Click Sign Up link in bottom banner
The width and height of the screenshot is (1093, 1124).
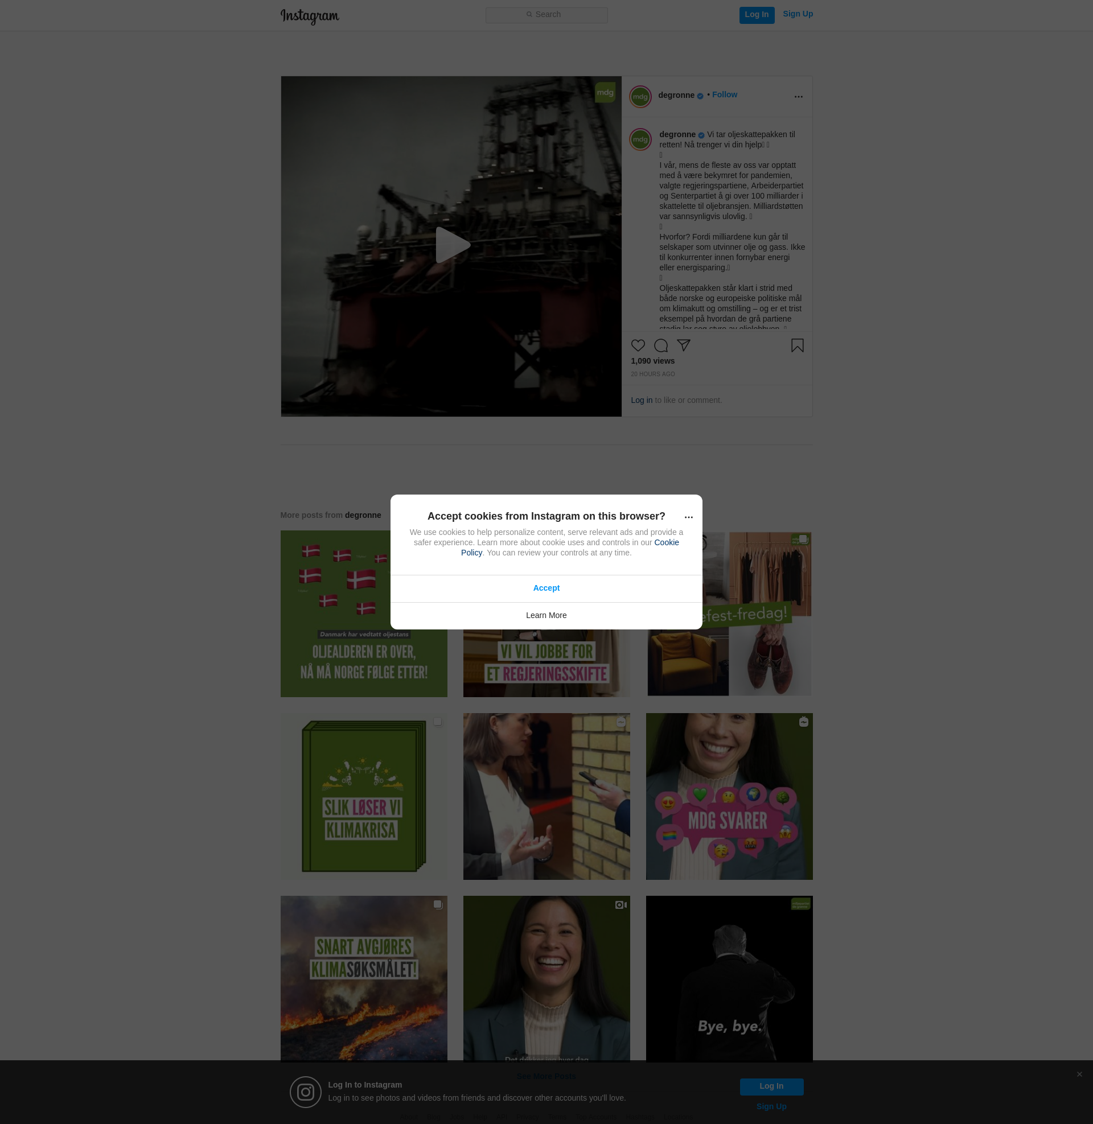(x=771, y=1106)
